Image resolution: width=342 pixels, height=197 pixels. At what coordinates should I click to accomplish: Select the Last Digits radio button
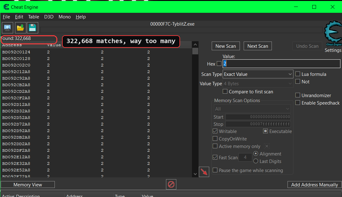256,161
